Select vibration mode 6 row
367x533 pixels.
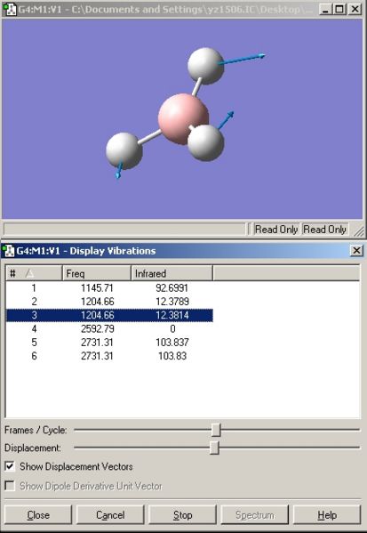(x=109, y=356)
